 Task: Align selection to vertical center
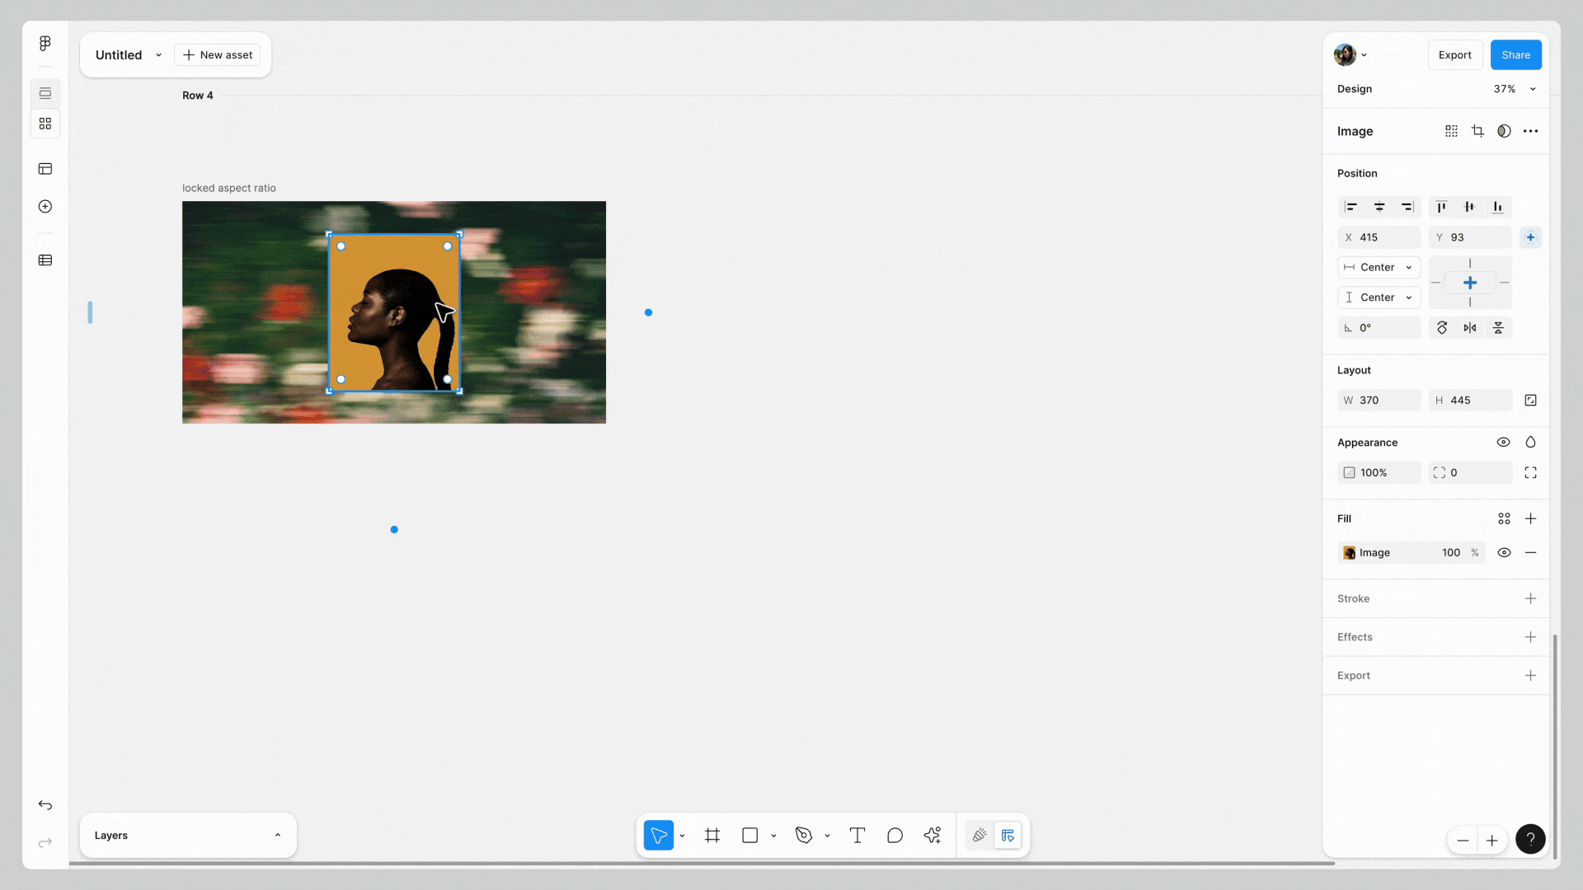pyautogui.click(x=1469, y=207)
